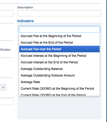Click the field left of the dropdown arrow
The height and width of the screenshot is (122, 107).
click(0, 87)
